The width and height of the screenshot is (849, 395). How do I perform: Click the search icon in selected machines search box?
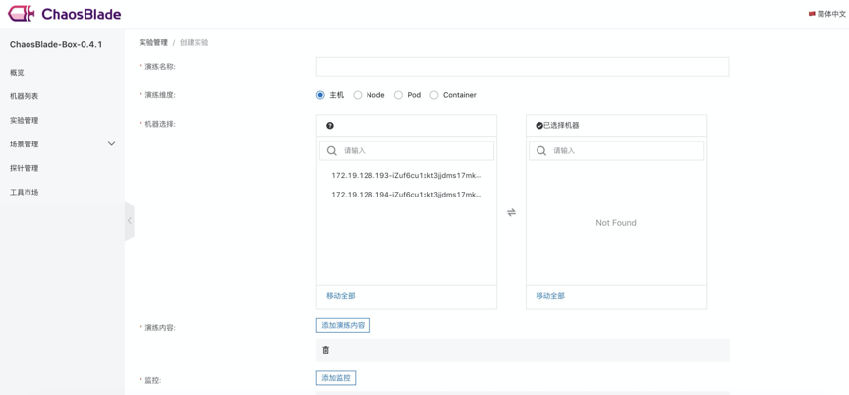[540, 151]
